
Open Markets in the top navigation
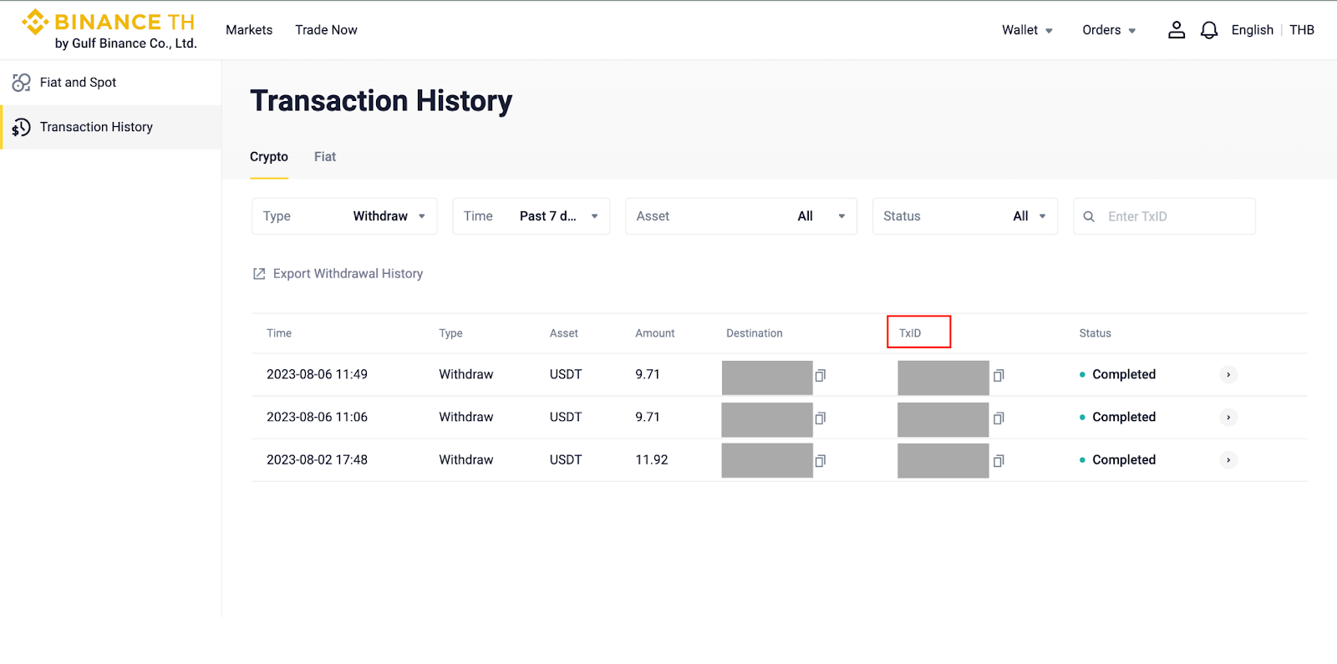(249, 30)
